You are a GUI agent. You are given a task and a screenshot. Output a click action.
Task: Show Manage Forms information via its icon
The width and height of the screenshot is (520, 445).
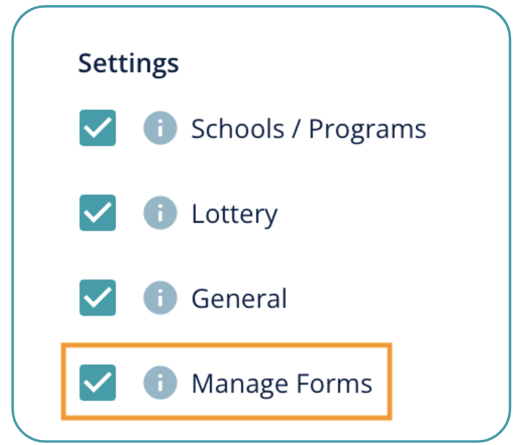tap(160, 382)
